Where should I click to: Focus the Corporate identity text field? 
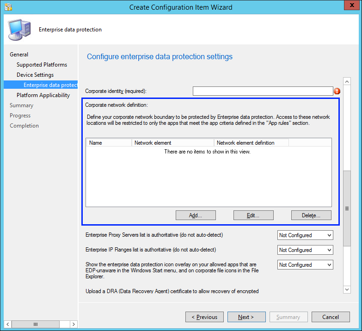[x=263, y=91]
